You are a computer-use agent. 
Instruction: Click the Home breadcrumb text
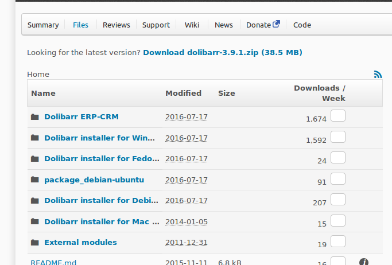(38, 75)
